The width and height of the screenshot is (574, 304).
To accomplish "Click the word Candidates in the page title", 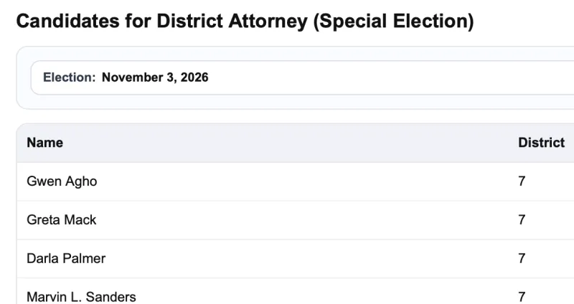I will (67, 21).
